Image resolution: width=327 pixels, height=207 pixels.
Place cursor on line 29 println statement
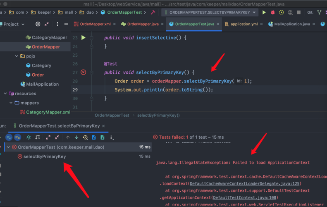click(164, 90)
